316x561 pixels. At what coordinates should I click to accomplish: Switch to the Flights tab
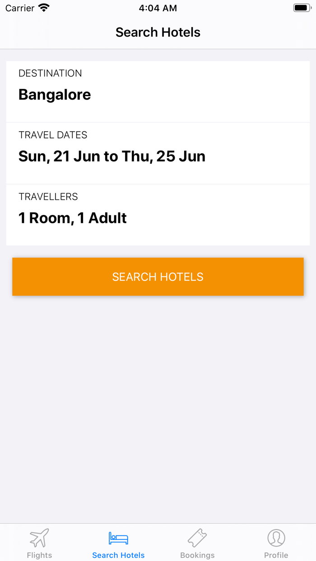click(39, 543)
